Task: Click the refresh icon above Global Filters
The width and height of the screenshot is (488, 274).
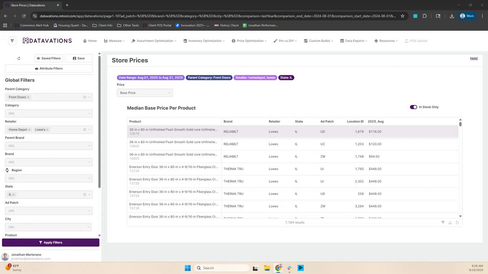Action: pos(19,58)
